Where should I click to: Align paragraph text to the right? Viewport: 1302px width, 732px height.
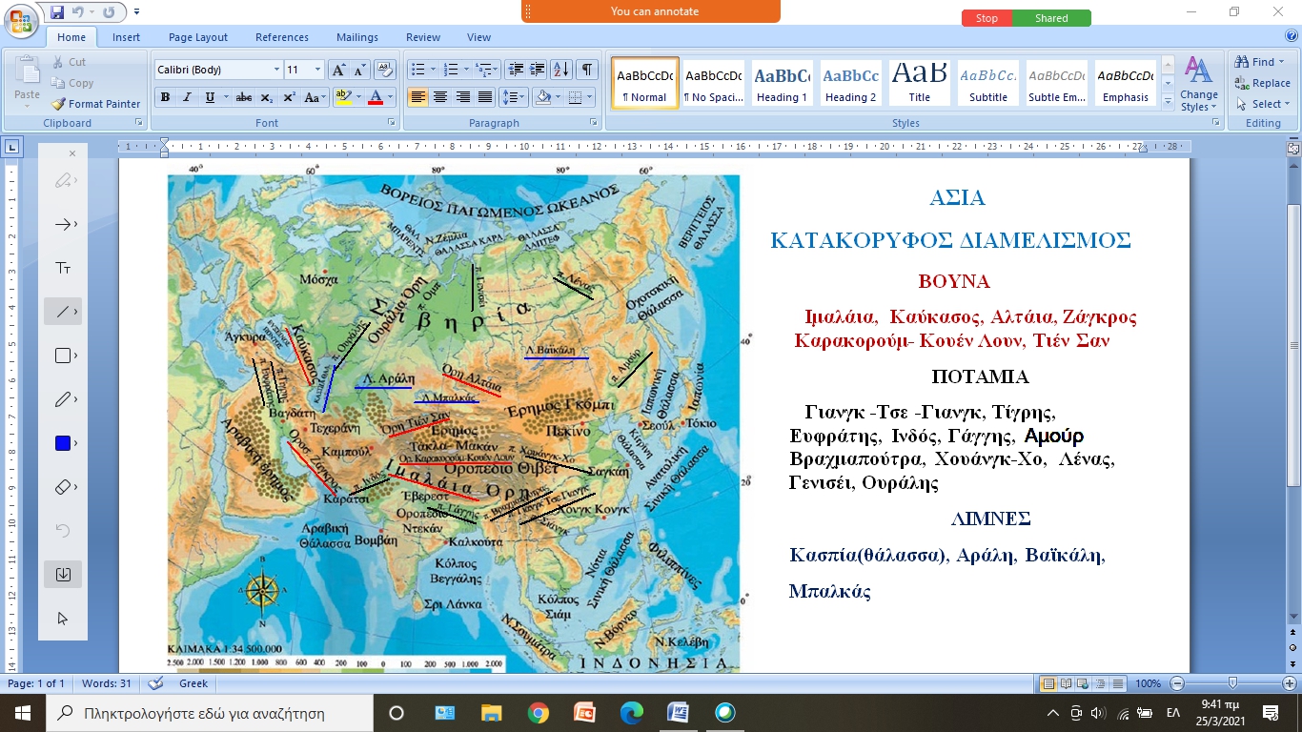[x=462, y=97]
